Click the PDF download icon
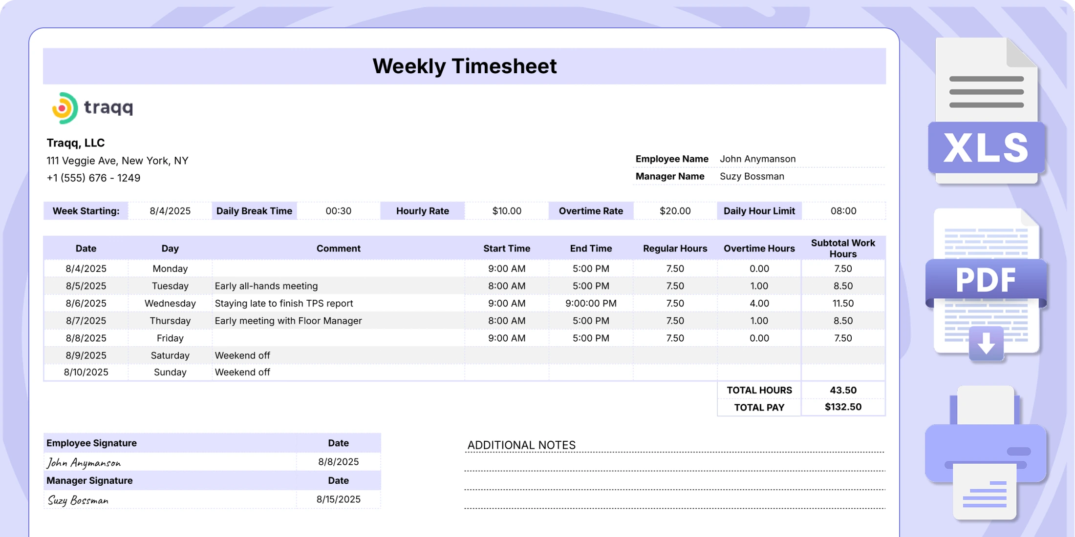The height and width of the screenshot is (537, 1075). point(987,285)
